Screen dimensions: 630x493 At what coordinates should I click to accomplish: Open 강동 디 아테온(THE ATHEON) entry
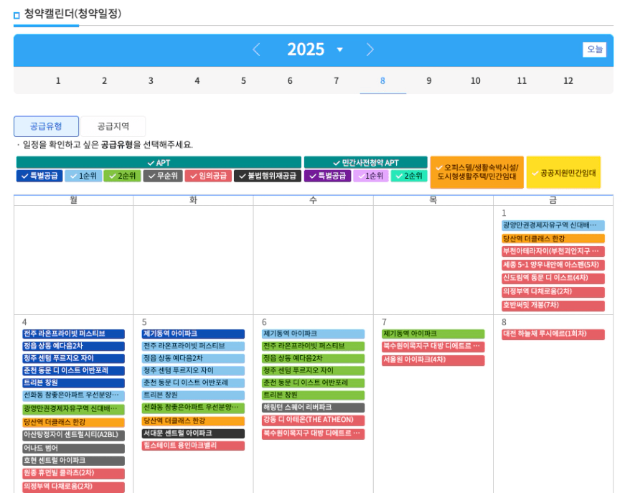coord(314,421)
